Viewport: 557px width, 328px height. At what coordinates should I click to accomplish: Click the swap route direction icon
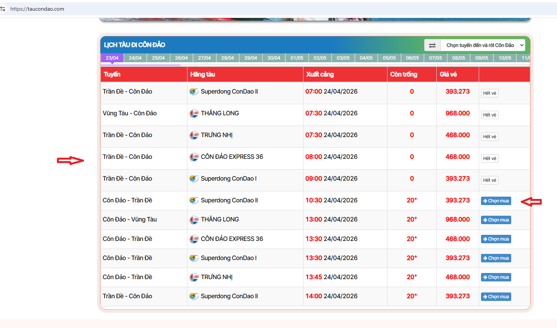(432, 45)
